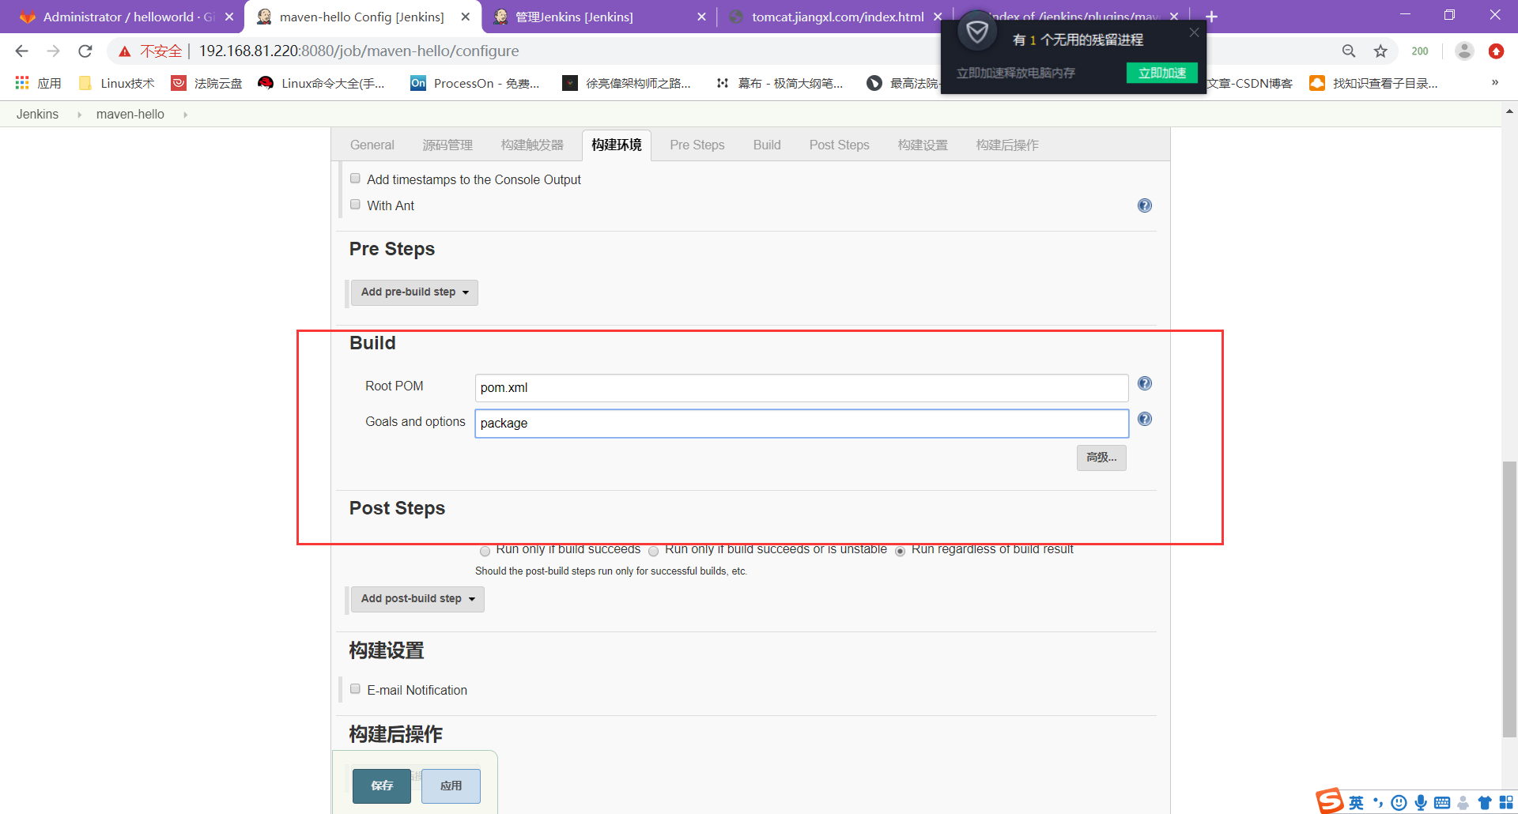
Task: Click the browser address bar URL
Action: 359,51
